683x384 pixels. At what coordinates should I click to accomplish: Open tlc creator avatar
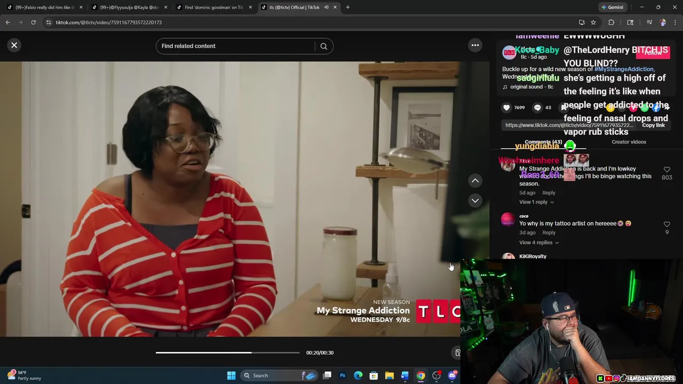click(x=509, y=53)
